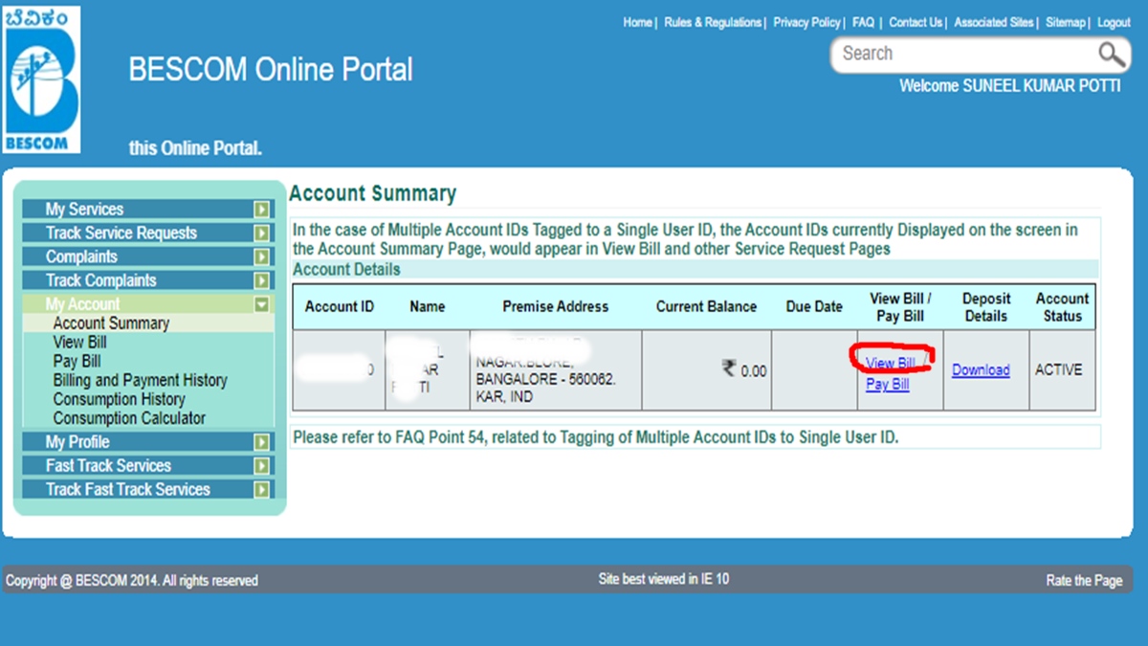Expand the arrow beside My Services

coord(261,210)
